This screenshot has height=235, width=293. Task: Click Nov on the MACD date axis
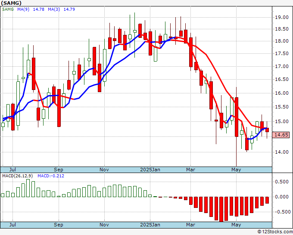[x=104, y=225]
